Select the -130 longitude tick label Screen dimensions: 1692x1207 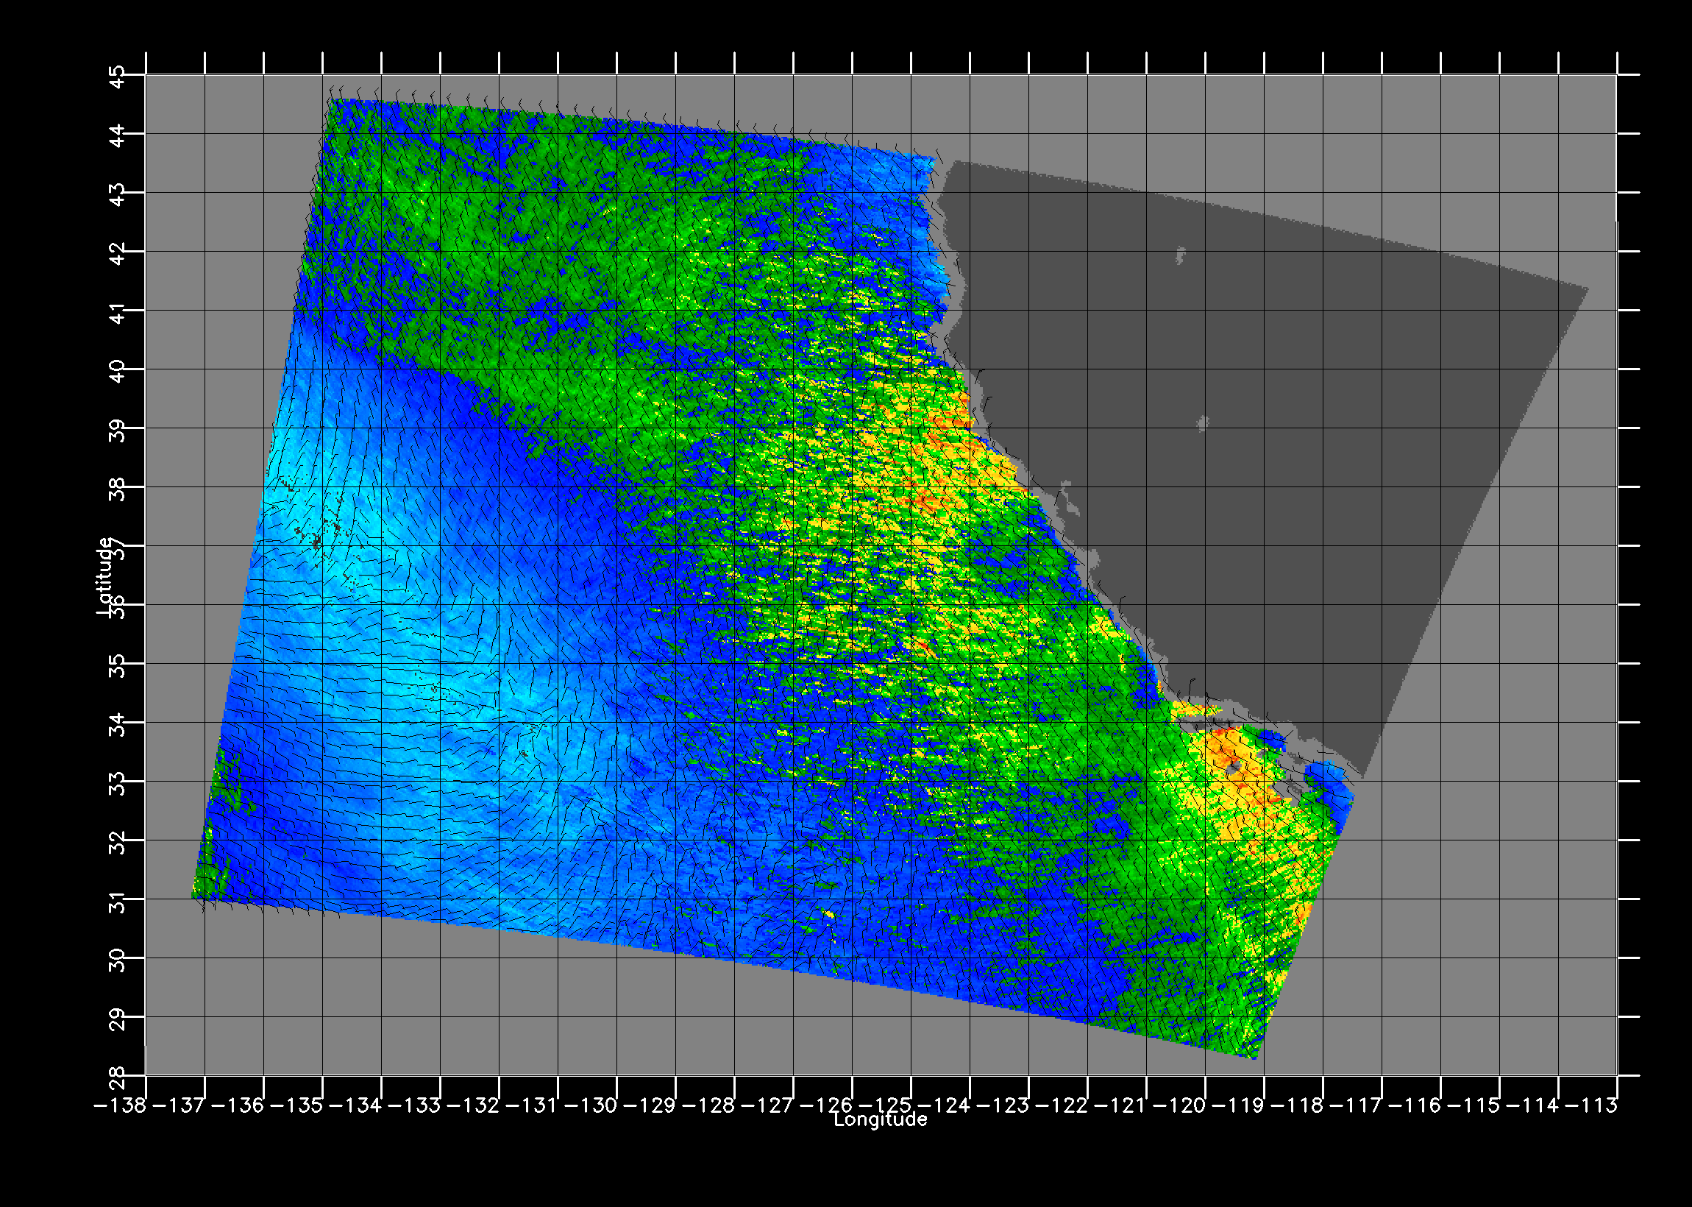pyautogui.click(x=591, y=1105)
